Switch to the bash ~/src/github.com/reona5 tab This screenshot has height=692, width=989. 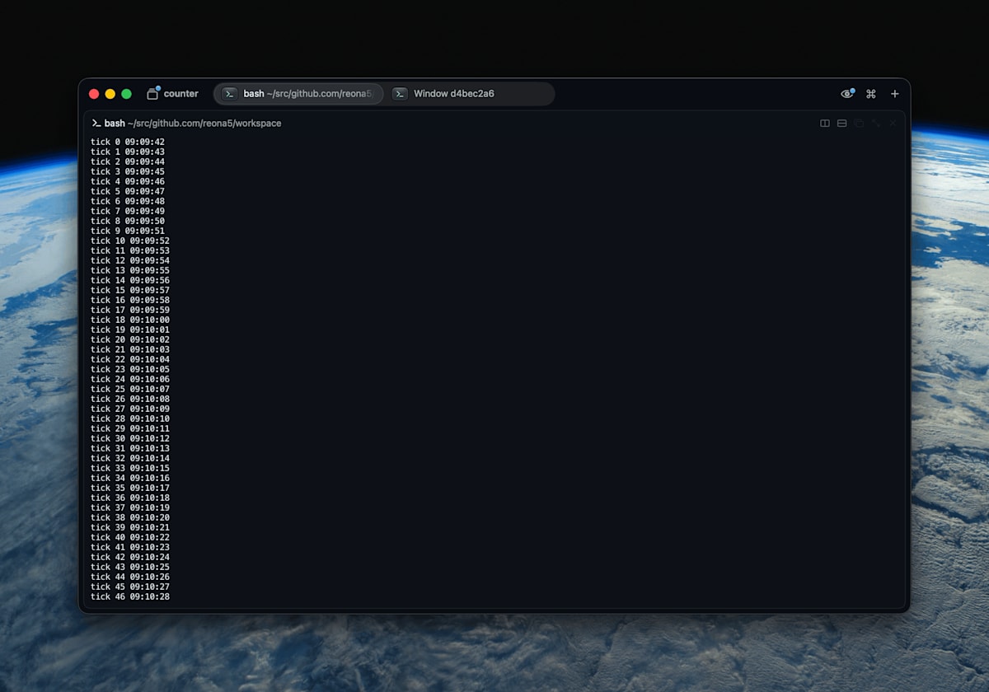click(299, 94)
